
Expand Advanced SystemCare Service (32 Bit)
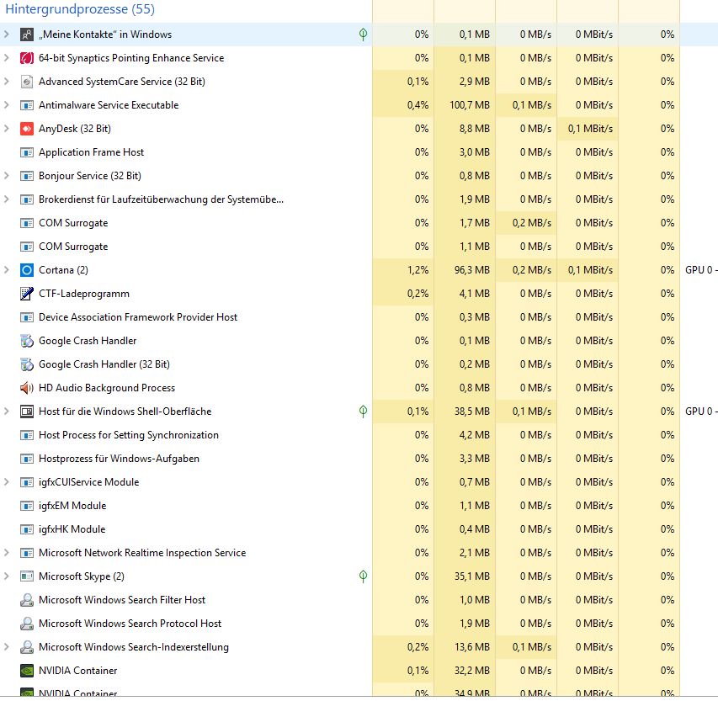tap(7, 82)
